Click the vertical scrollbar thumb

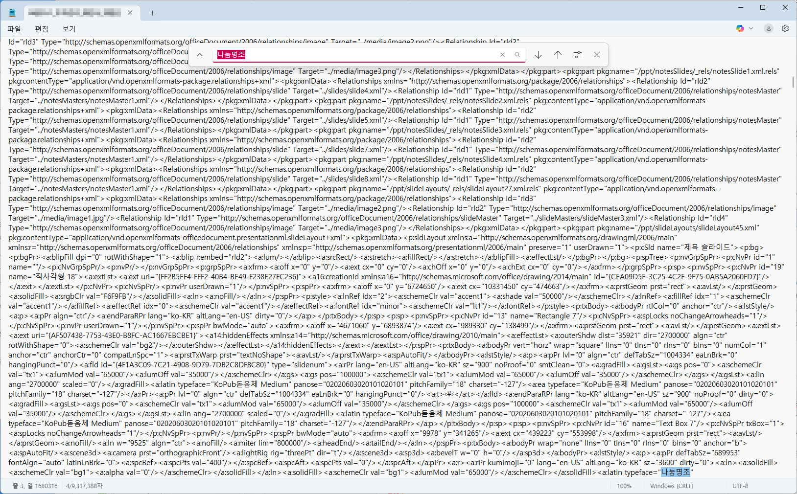coord(793,82)
